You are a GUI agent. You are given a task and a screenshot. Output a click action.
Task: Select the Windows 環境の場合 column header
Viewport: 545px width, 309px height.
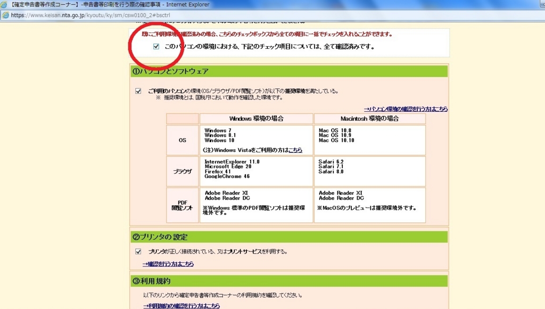pyautogui.click(x=256, y=118)
